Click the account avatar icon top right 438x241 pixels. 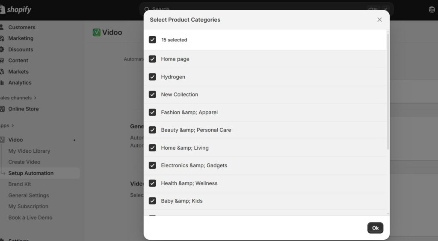tap(432, 10)
